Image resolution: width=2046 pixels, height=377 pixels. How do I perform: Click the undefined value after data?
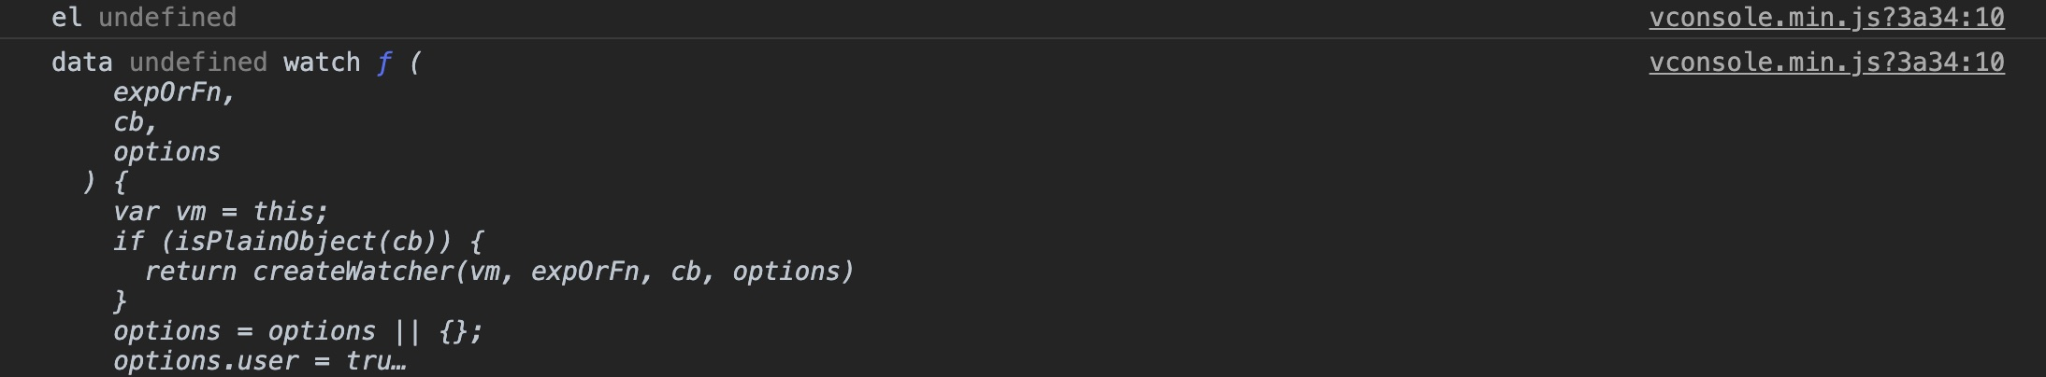click(x=198, y=63)
